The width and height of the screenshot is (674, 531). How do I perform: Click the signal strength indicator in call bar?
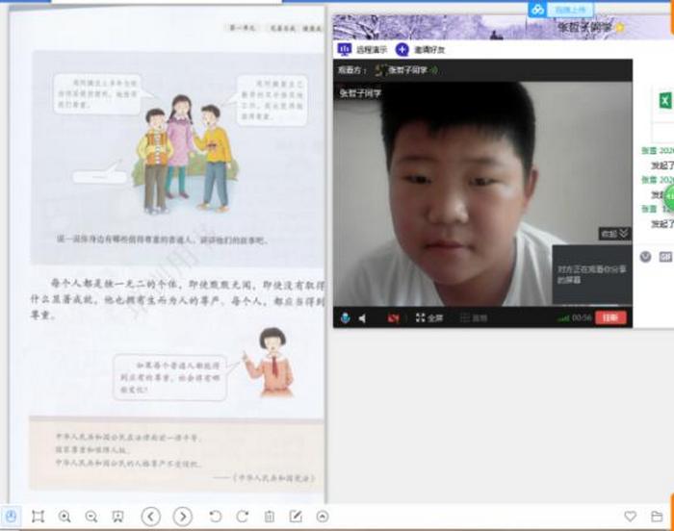click(x=562, y=318)
